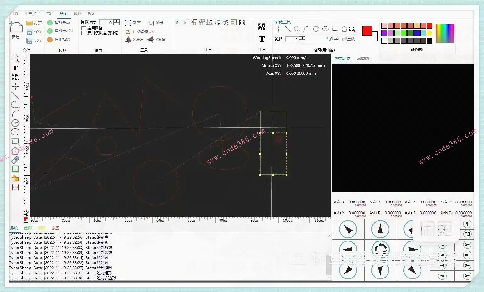Image resolution: width=484 pixels, height=292 pixels.
Task: Adjust the 模拟速度 speed stepper
Action: tap(116, 22)
